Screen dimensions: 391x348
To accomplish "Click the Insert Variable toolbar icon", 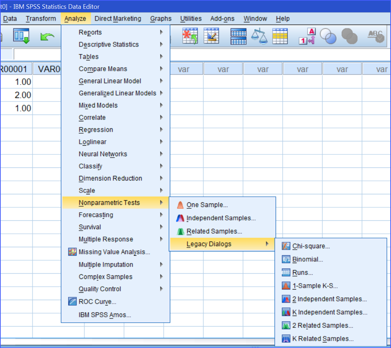I will (x=211, y=36).
